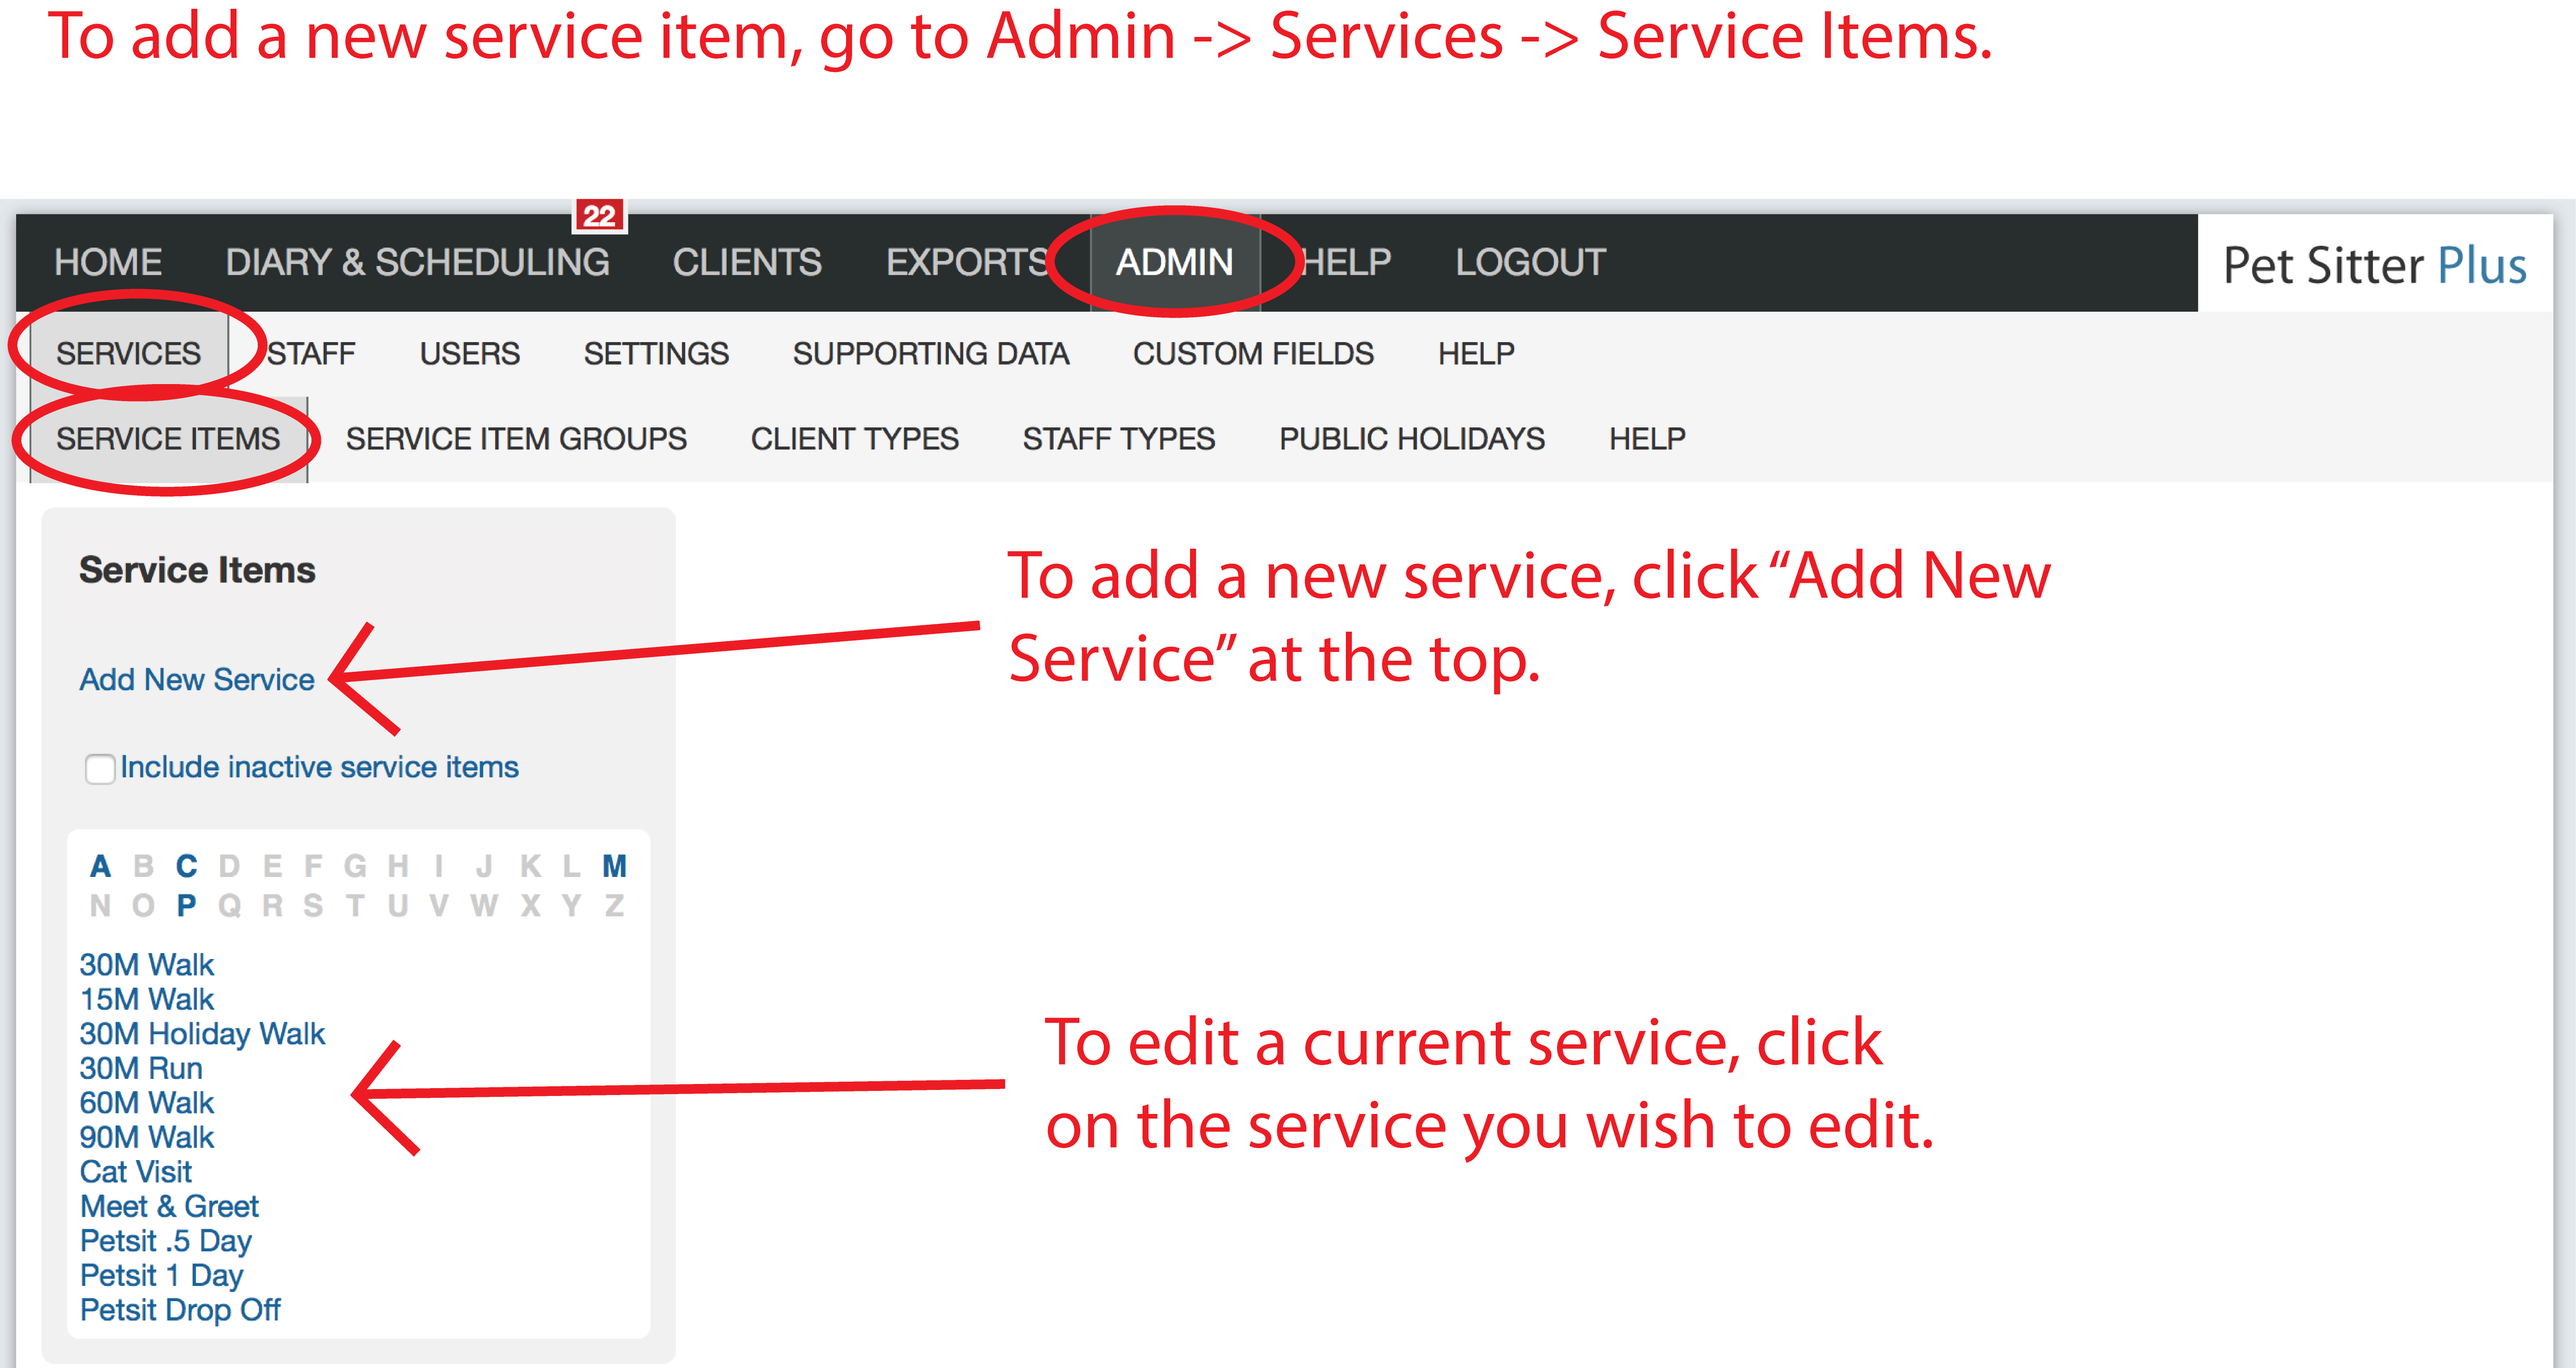2576x1368 pixels.
Task: Switch to the USERS submenu tab
Action: (470, 354)
